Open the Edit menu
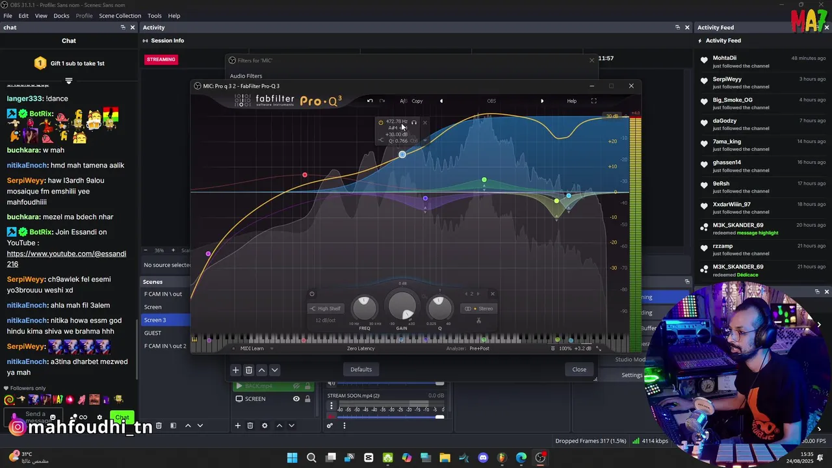Viewport: 832px width, 468px height. click(23, 16)
